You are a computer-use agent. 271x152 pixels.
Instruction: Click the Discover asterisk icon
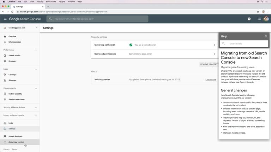point(5,61)
